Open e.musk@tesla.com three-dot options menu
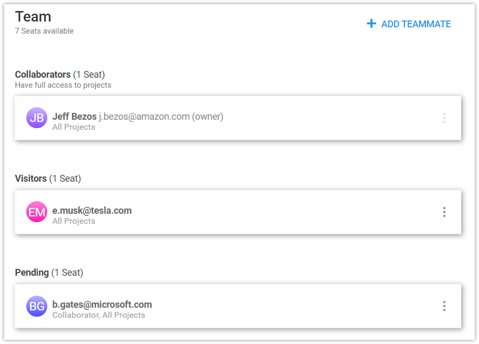The image size is (479, 344). (x=444, y=212)
